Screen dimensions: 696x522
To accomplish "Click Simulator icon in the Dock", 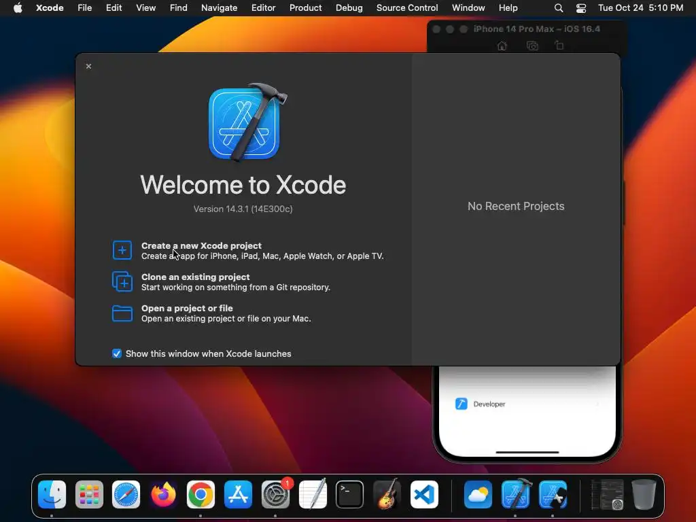I will coord(553,495).
